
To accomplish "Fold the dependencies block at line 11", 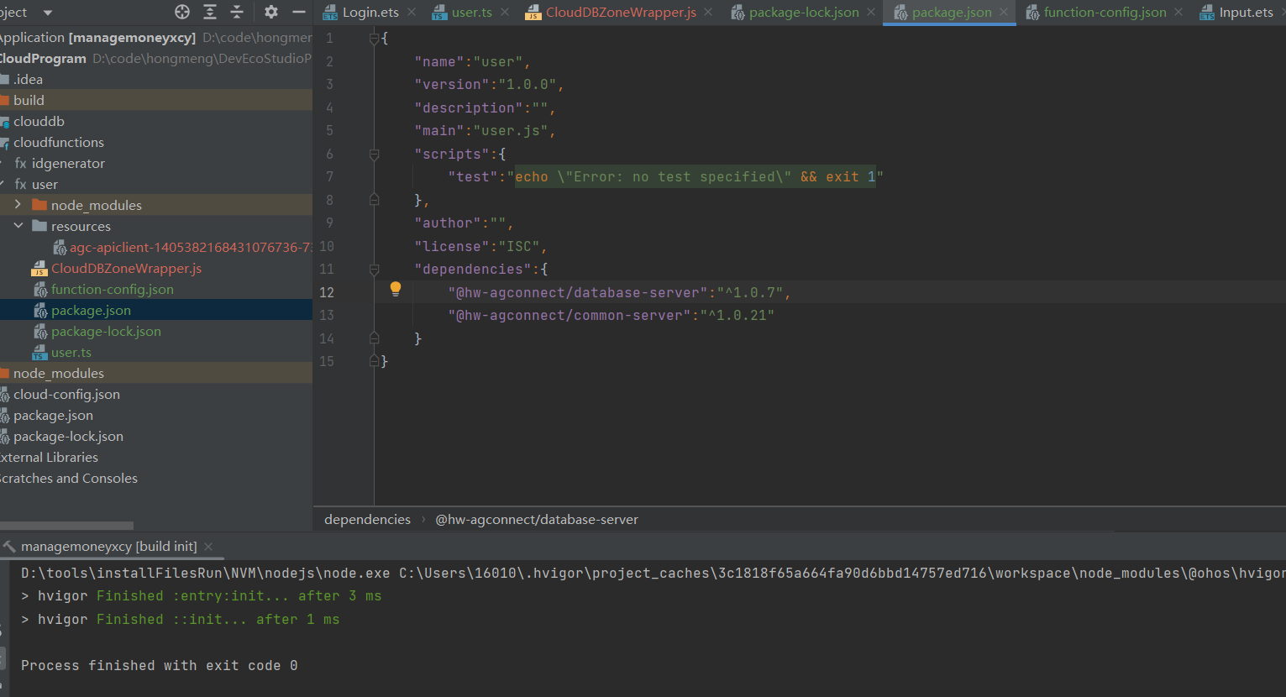I will coord(375,270).
